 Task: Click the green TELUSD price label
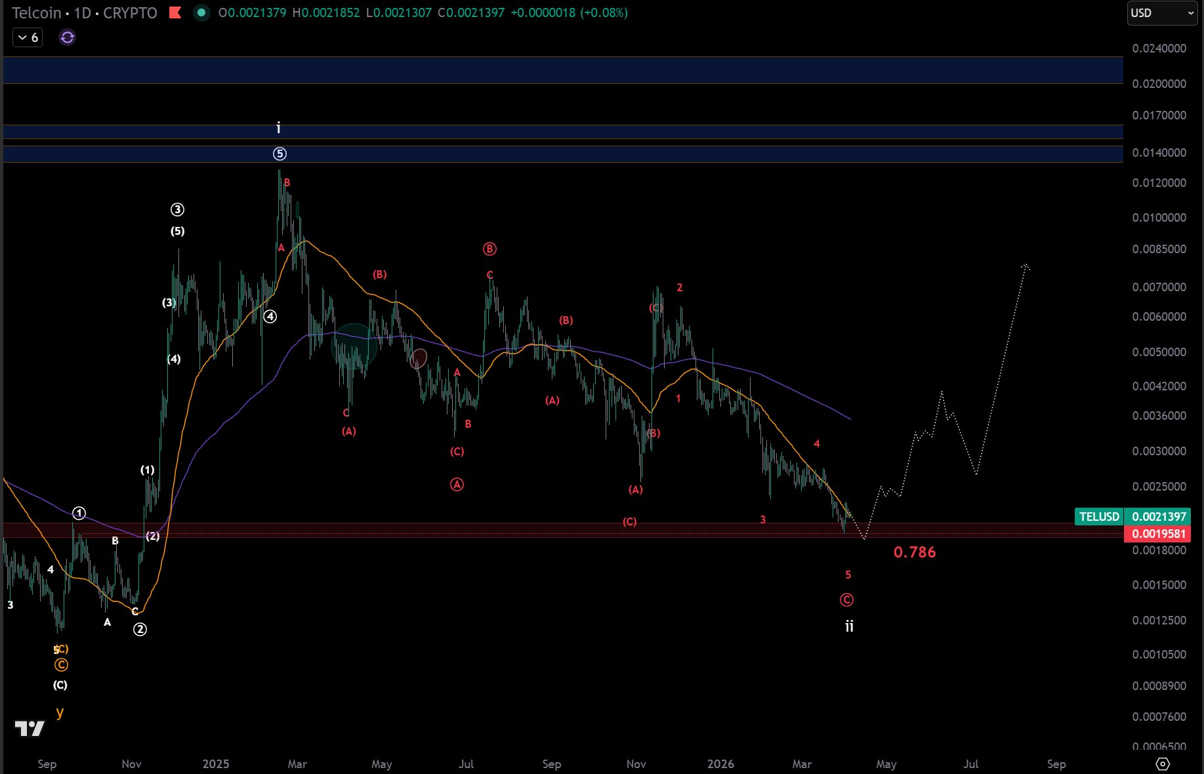click(x=1099, y=517)
